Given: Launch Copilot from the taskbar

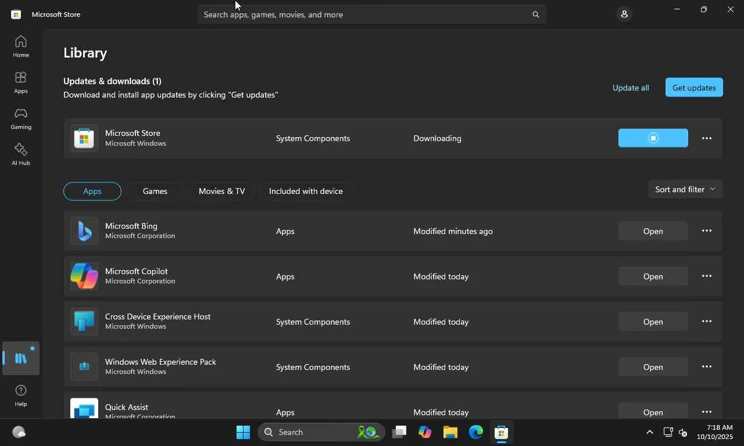Looking at the screenshot, I should (425, 432).
